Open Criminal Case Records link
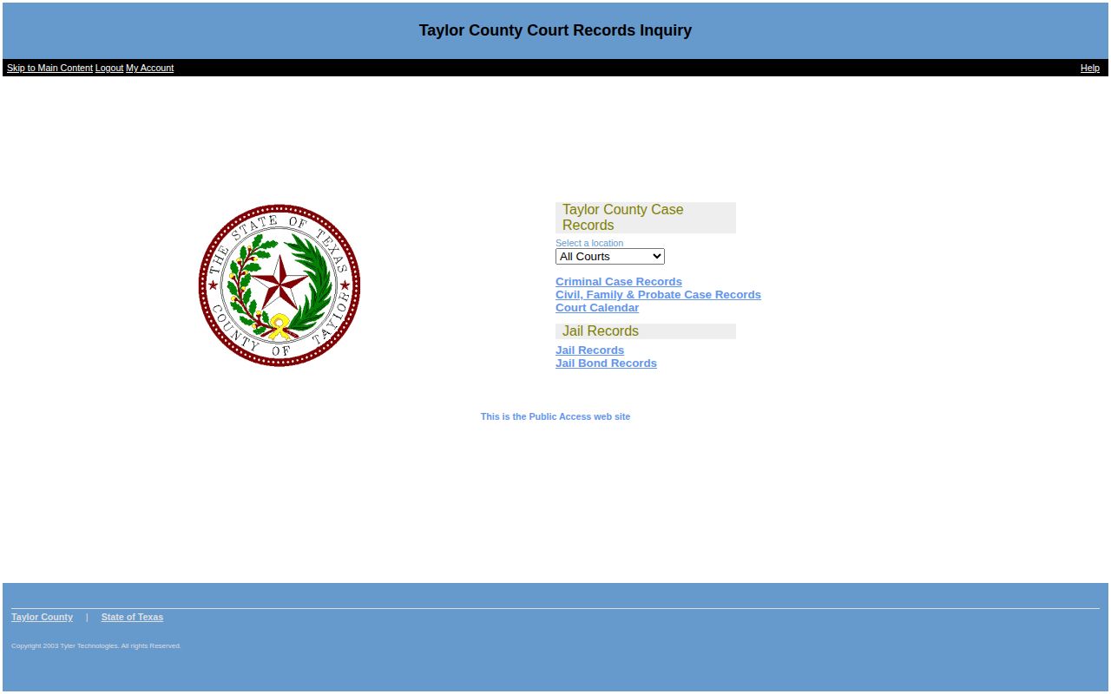This screenshot has height=694, width=1111. 619,282
